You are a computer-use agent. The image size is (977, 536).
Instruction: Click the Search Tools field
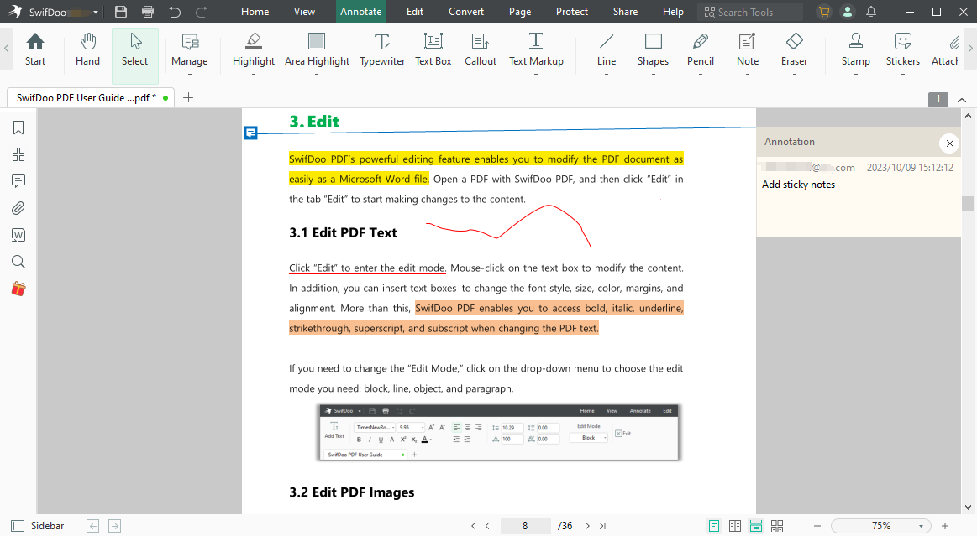[x=750, y=12]
